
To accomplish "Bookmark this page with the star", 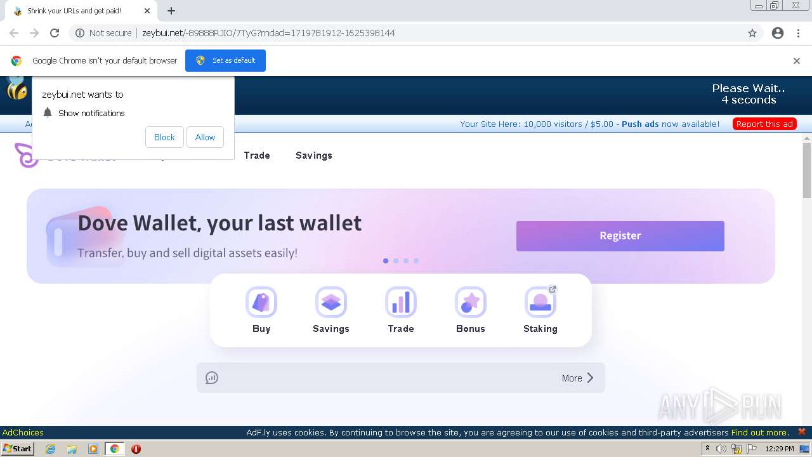I will point(752,33).
